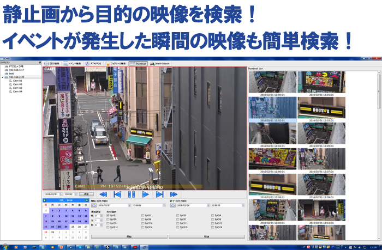The image size is (382, 250).
Task: Check the カメラ4 checkbox
Action: click(x=212, y=216)
